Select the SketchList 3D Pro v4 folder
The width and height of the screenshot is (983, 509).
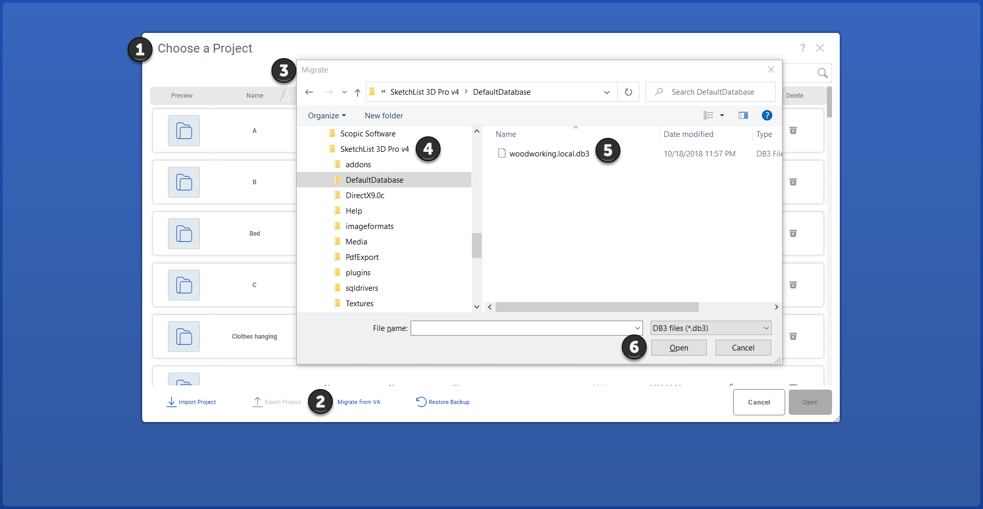(x=374, y=149)
